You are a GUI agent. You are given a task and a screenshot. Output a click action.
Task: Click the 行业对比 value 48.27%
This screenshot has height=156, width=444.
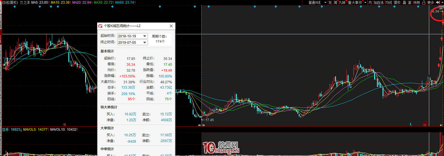pos(166,82)
